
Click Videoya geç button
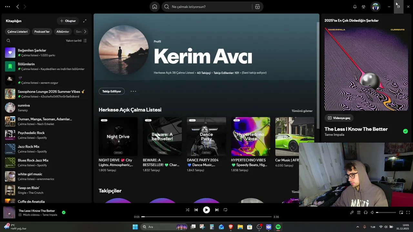pos(339,118)
